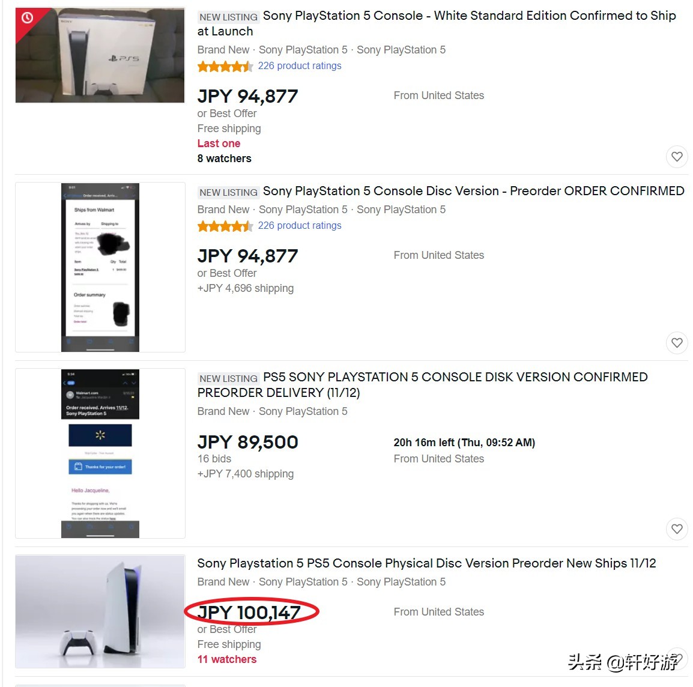
Task: Click the Walmart order screenshot thumbnail
Action: pos(100,267)
